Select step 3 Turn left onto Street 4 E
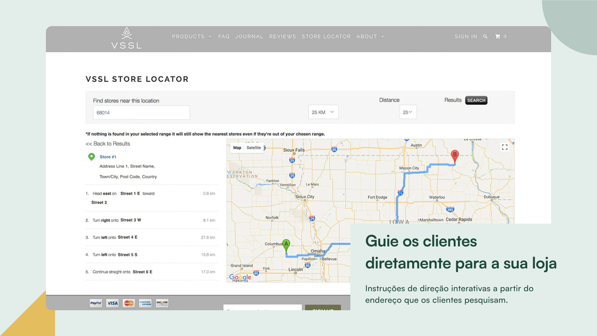Screen dimensions: 597x336 pyautogui.click(x=152, y=238)
